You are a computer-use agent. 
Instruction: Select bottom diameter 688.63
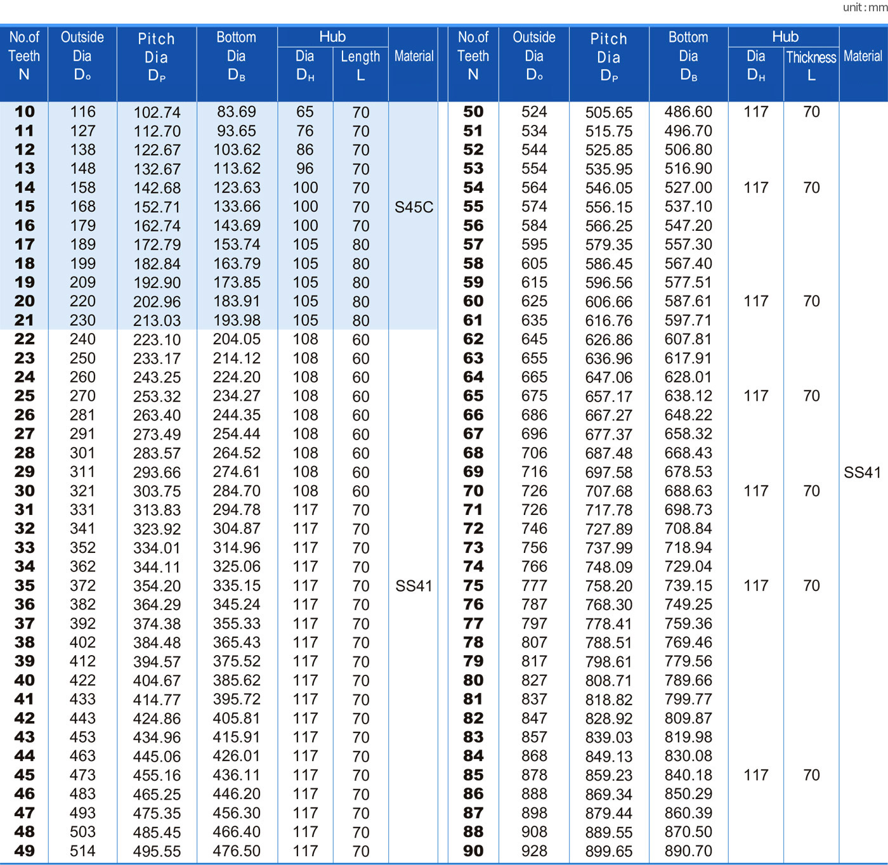[x=688, y=490]
